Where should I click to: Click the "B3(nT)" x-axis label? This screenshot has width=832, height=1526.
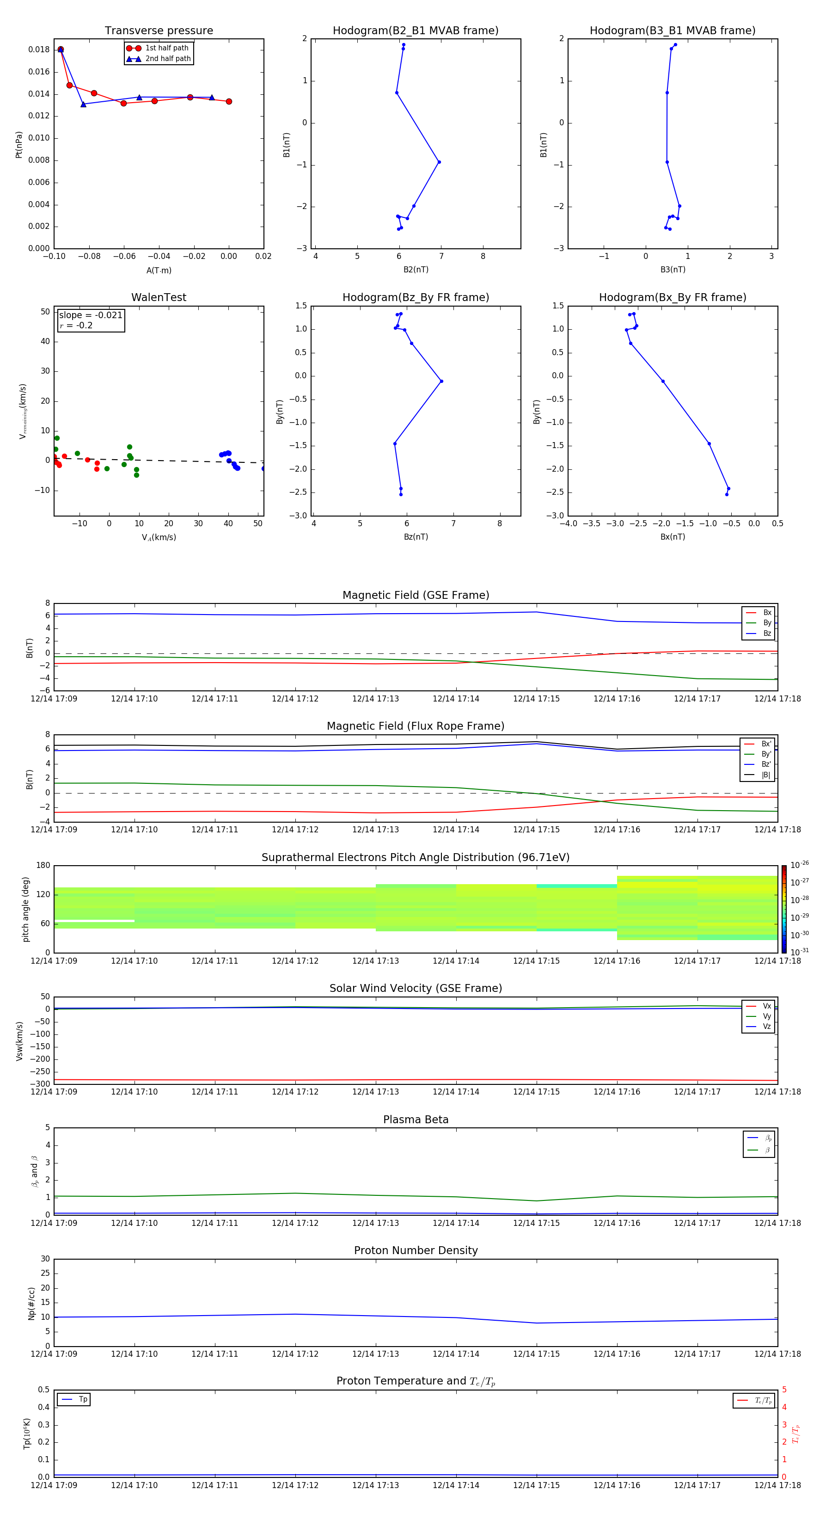point(673,270)
